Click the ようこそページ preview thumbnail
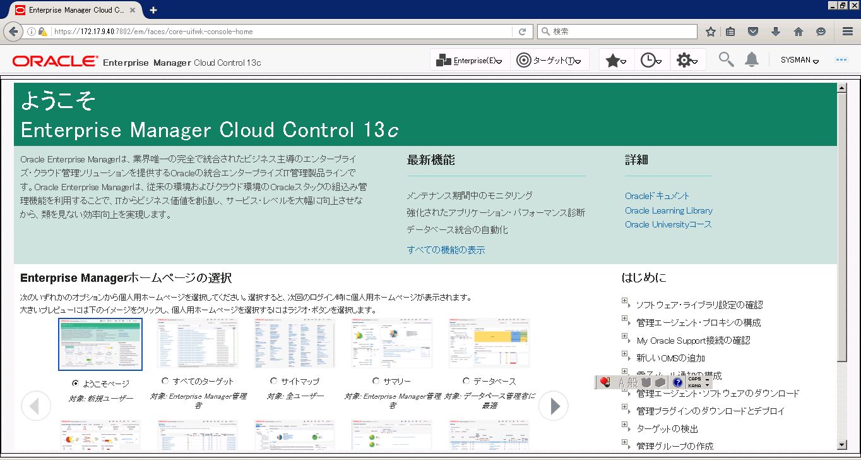861x460 pixels. 100,344
